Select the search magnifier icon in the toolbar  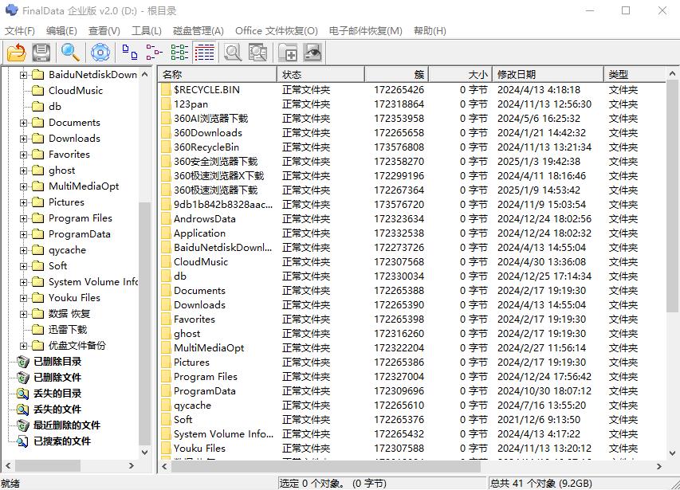click(70, 52)
